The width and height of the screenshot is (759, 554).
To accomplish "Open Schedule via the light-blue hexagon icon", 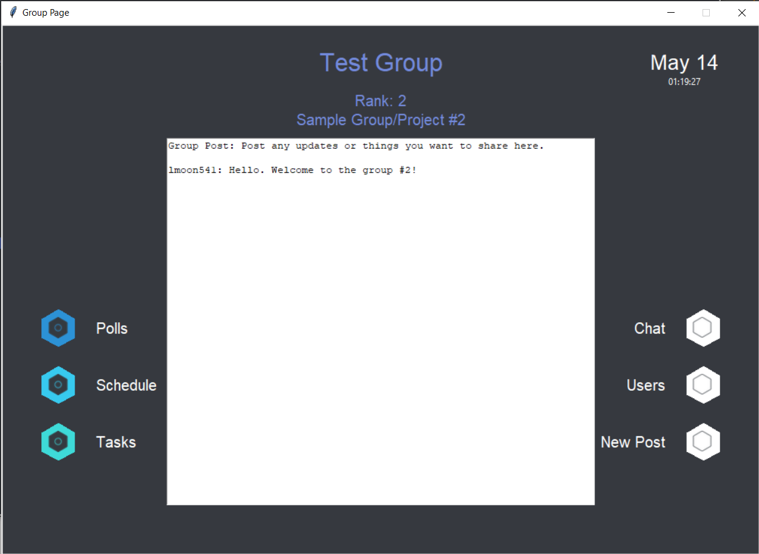I will [x=58, y=385].
